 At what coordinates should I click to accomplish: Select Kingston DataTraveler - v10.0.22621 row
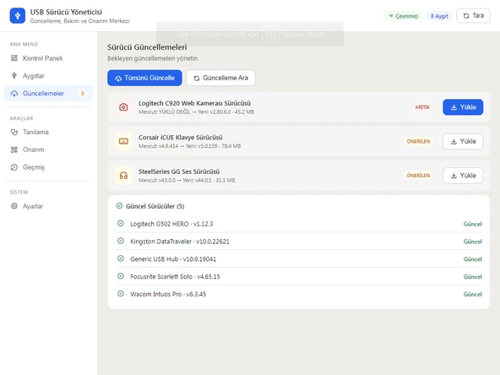coord(299,242)
